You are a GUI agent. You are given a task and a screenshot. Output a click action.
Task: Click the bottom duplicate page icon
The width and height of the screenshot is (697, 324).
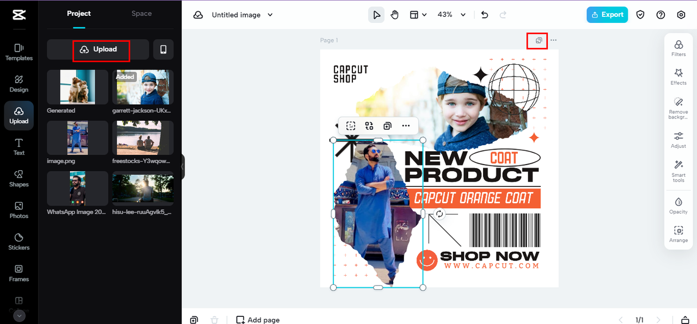[x=194, y=320]
